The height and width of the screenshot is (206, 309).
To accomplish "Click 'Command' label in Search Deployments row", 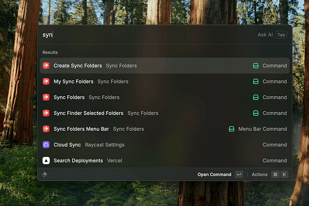I will click(x=274, y=161).
